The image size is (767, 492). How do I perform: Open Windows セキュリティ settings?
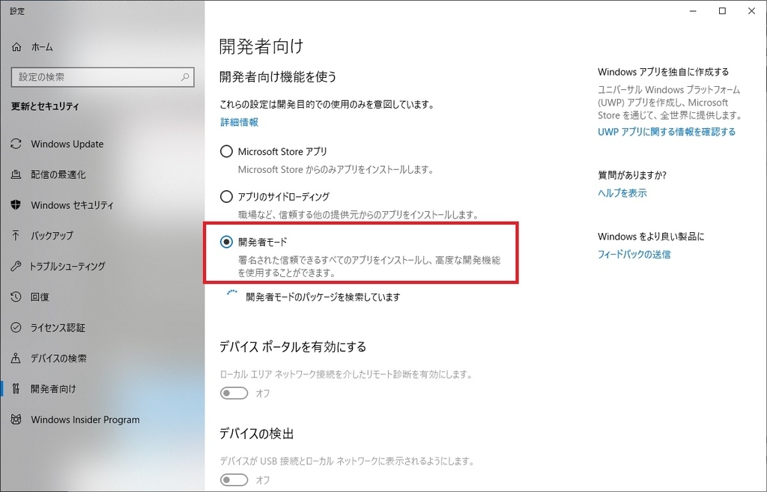click(x=72, y=204)
